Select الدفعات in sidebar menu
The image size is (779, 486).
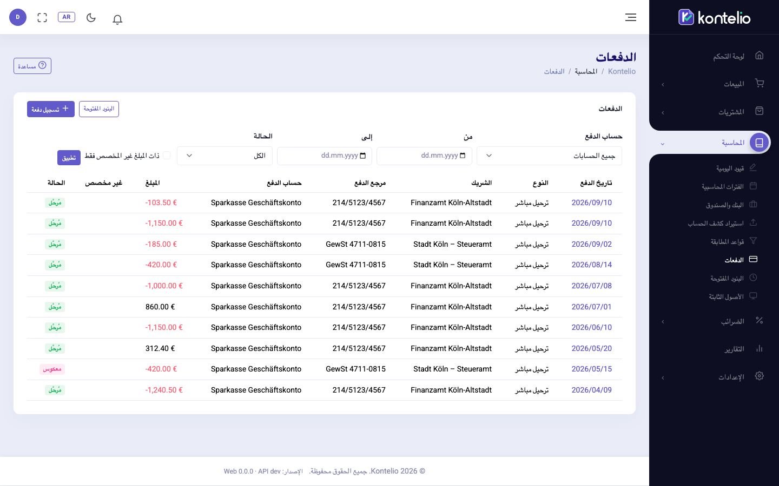pos(734,260)
